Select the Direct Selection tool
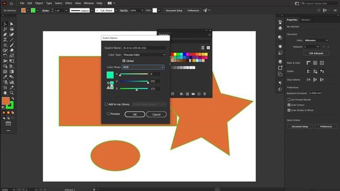 12,24
